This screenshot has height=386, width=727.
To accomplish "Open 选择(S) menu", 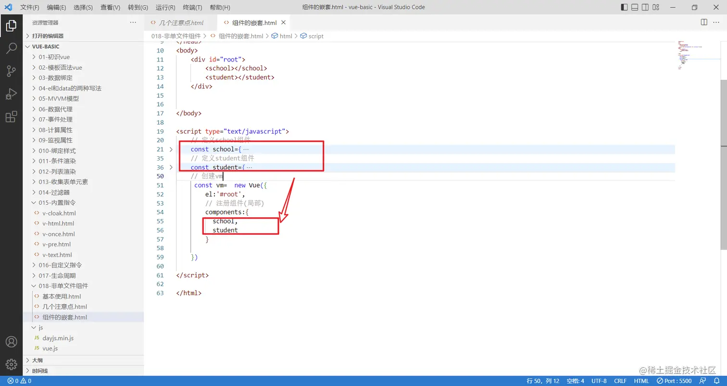I will pyautogui.click(x=83, y=7).
